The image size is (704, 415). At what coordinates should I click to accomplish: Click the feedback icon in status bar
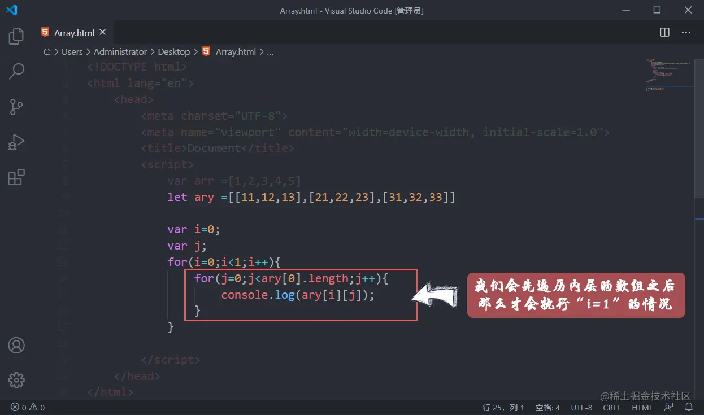(x=669, y=407)
